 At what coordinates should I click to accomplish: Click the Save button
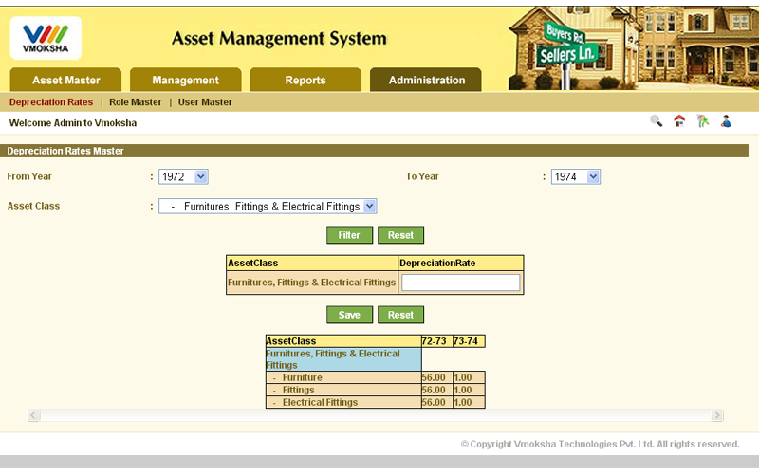coord(349,315)
